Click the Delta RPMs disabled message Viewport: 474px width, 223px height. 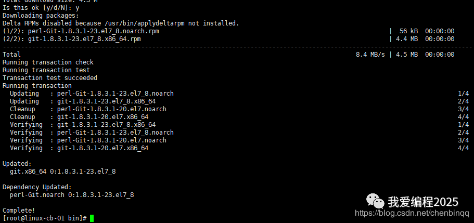(x=121, y=23)
